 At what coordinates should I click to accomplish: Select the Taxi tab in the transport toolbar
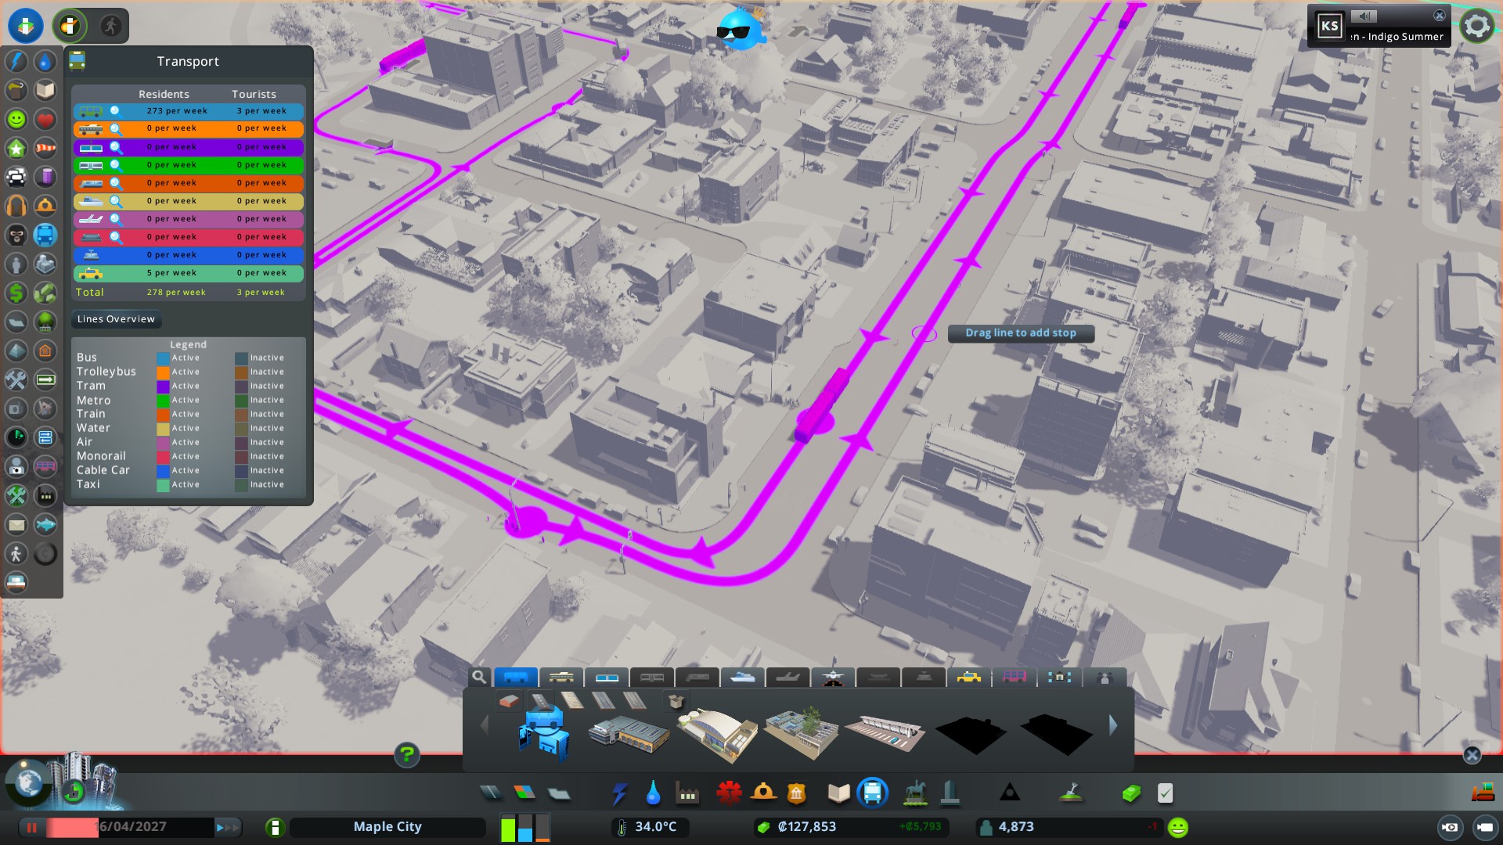[x=970, y=678]
